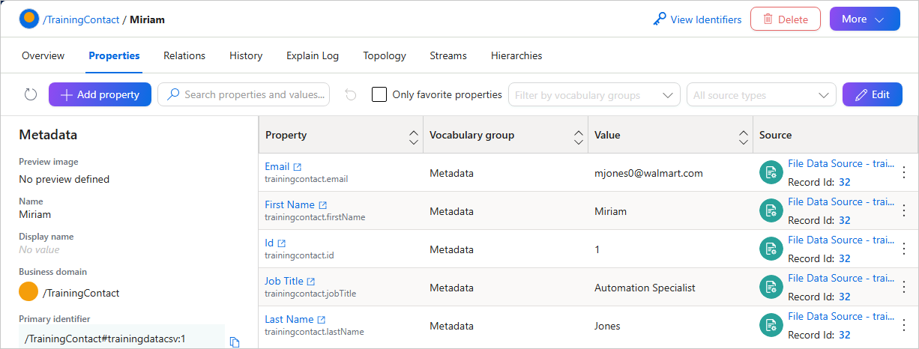Viewport: 919px width, 349px height.
Task: Enable Only favorite properties checkbox
Action: [x=379, y=94]
